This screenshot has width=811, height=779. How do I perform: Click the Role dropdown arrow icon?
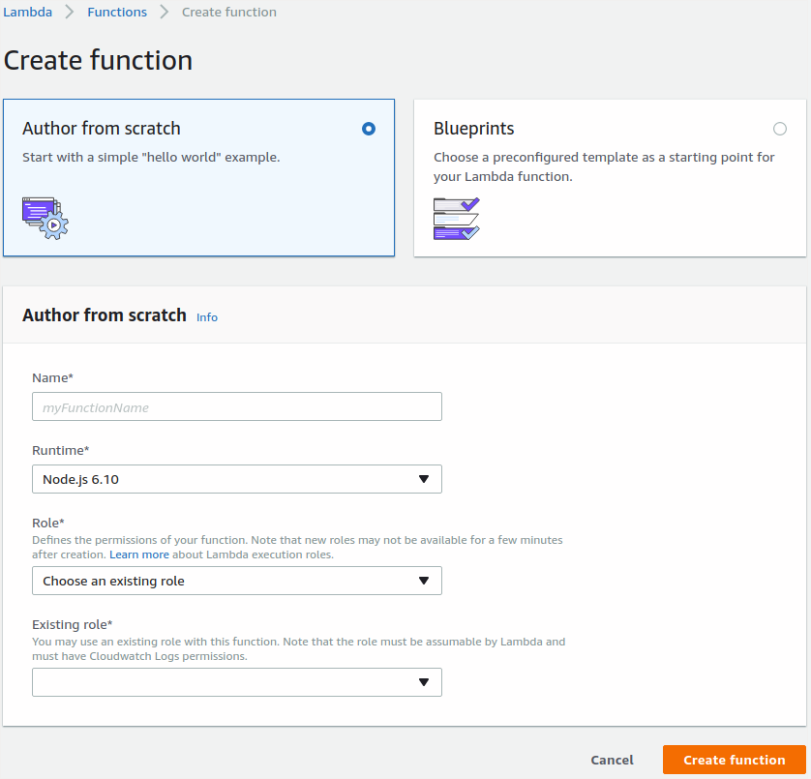click(x=423, y=581)
